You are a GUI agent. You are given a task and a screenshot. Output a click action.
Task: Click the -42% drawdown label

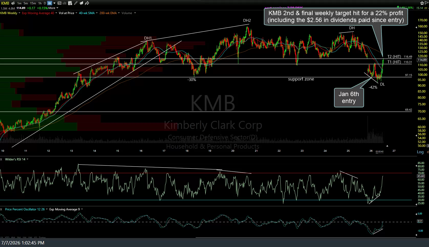click(x=373, y=87)
